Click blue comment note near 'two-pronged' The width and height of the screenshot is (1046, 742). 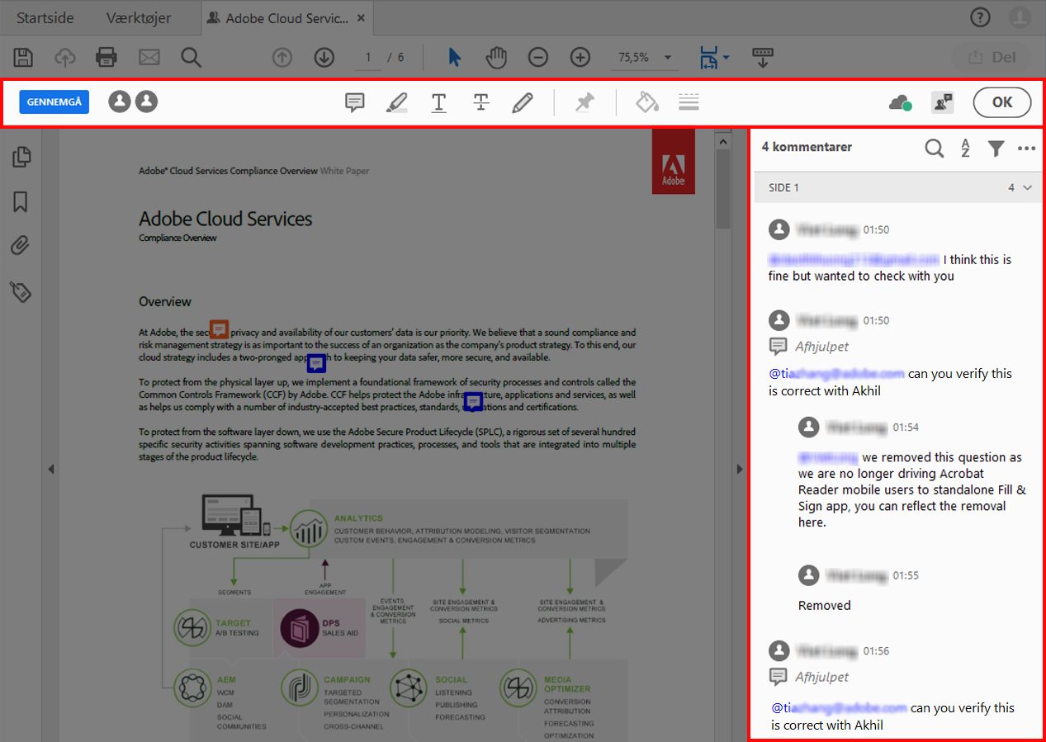(316, 363)
